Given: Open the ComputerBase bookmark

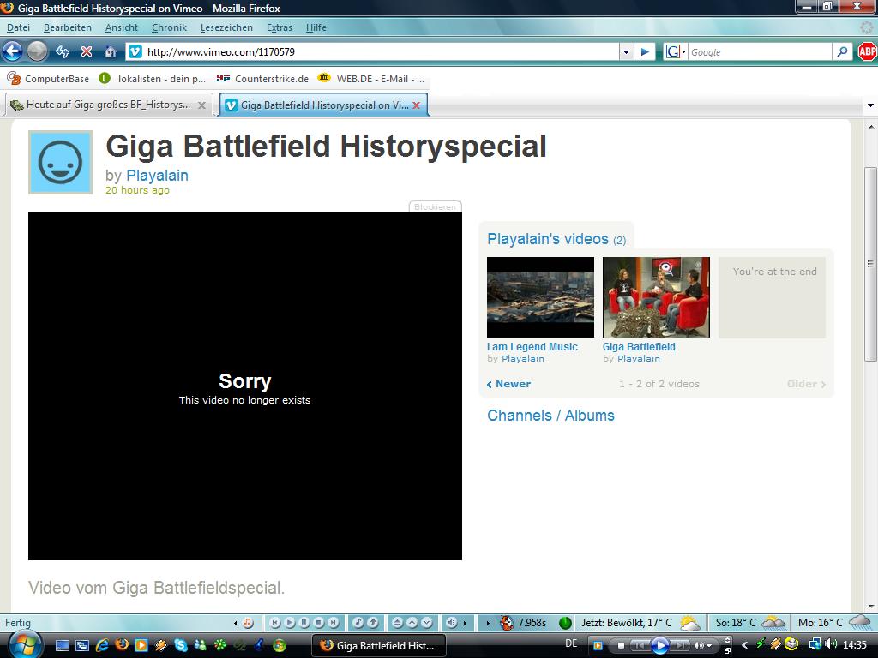Looking at the screenshot, I should pos(48,79).
